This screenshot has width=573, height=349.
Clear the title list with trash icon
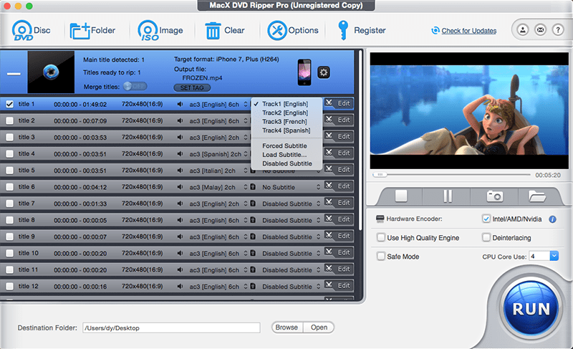(x=224, y=30)
